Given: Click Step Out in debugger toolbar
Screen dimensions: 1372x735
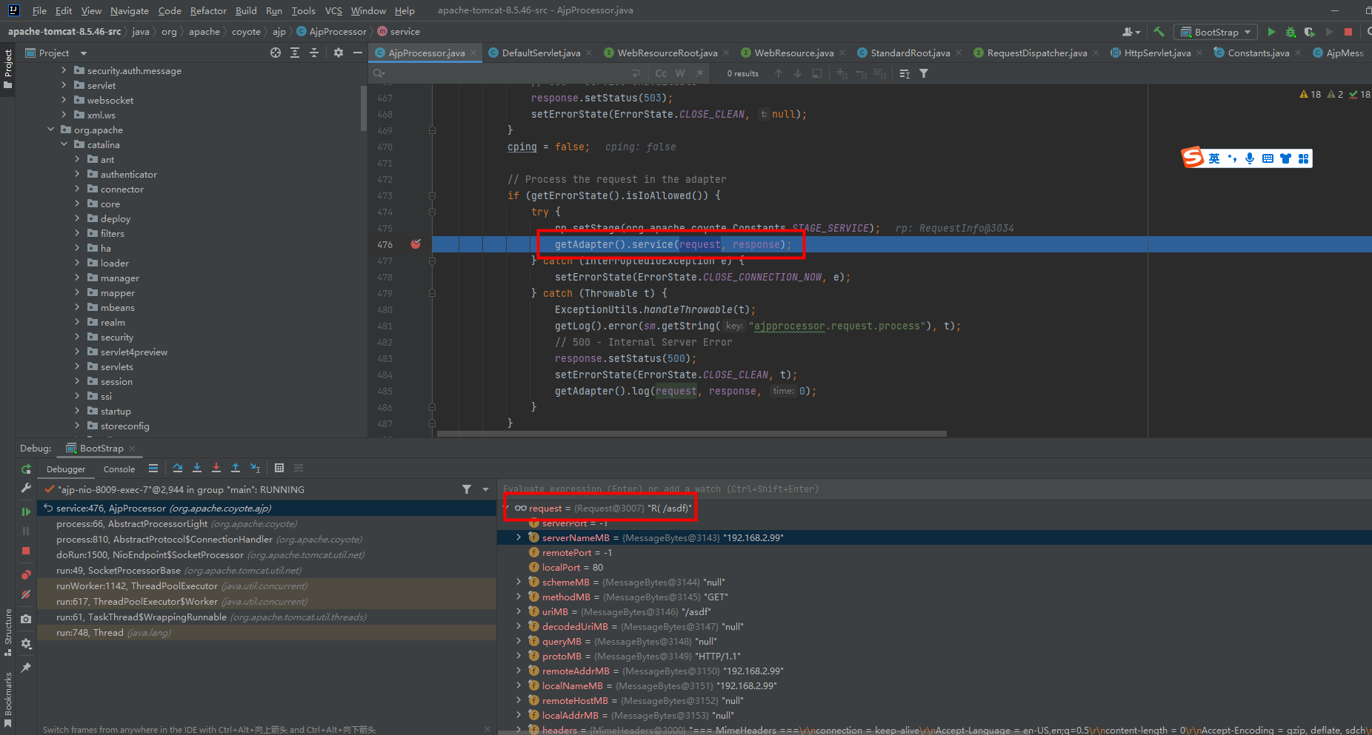Looking at the screenshot, I should [236, 468].
